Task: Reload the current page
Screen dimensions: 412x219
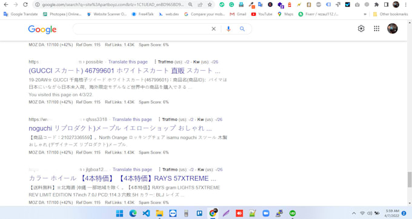Action: [25, 4]
